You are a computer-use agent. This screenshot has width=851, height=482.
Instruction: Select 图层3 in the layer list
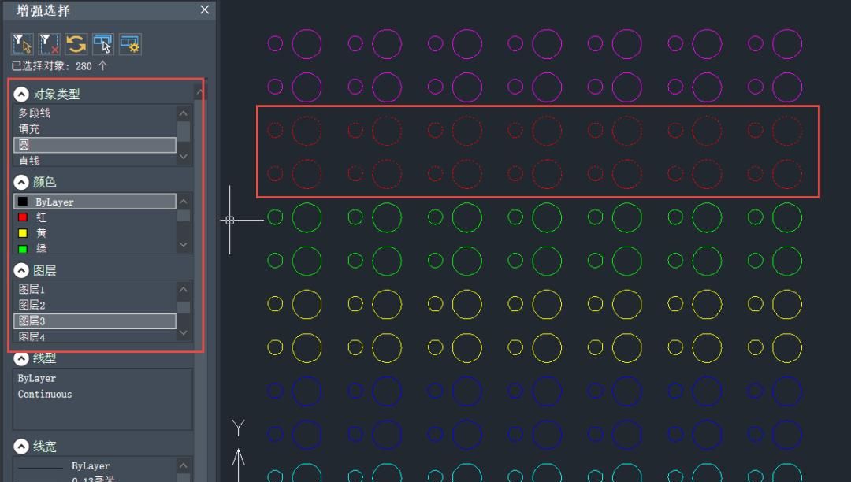[95, 321]
